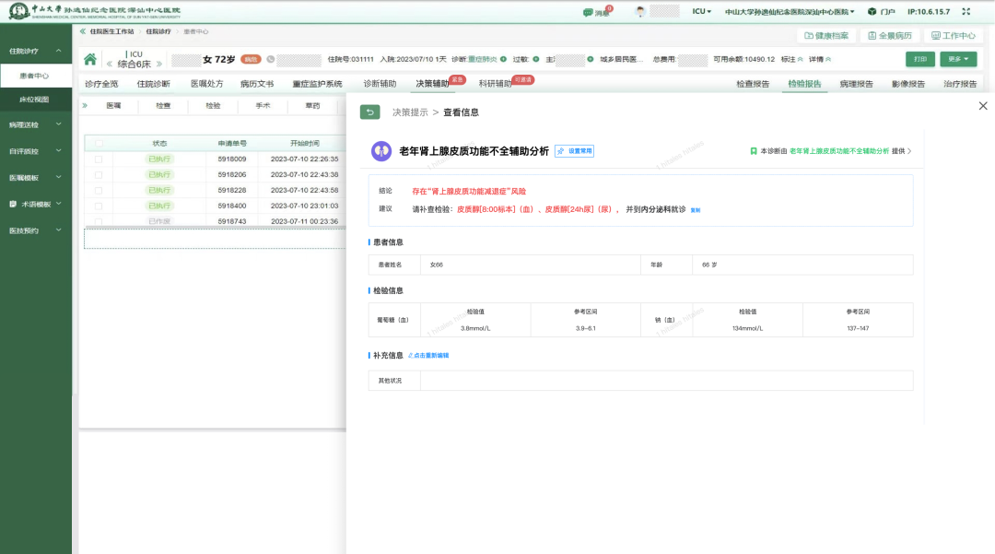Click the green back arrow button
This screenshot has width=995, height=554.
point(369,112)
